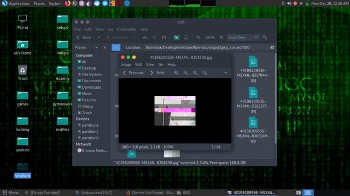Open the Icon View mode dropdown

[243, 38]
